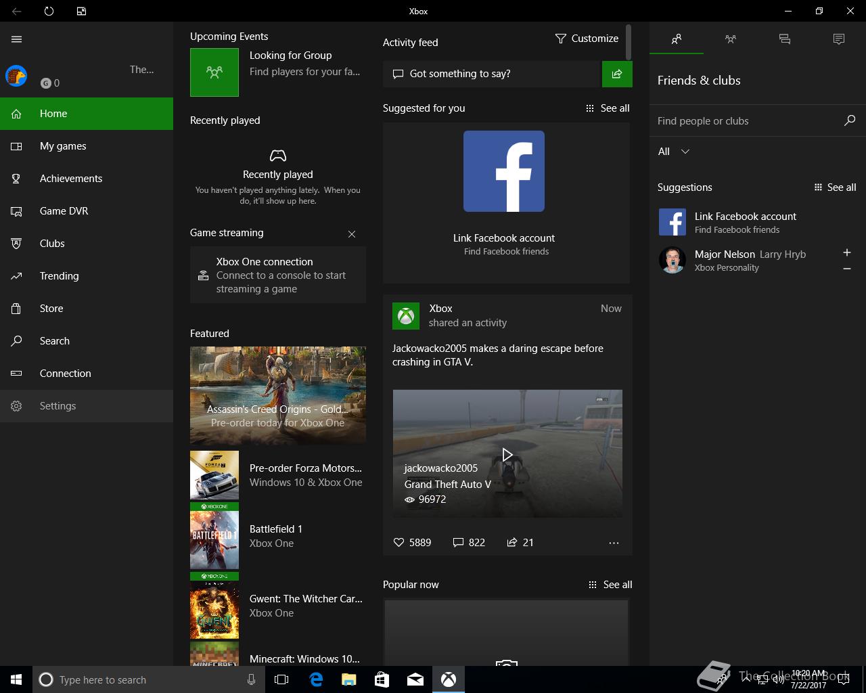Open Battlefield 1 cover thumbnail
The width and height of the screenshot is (866, 693).
214,536
